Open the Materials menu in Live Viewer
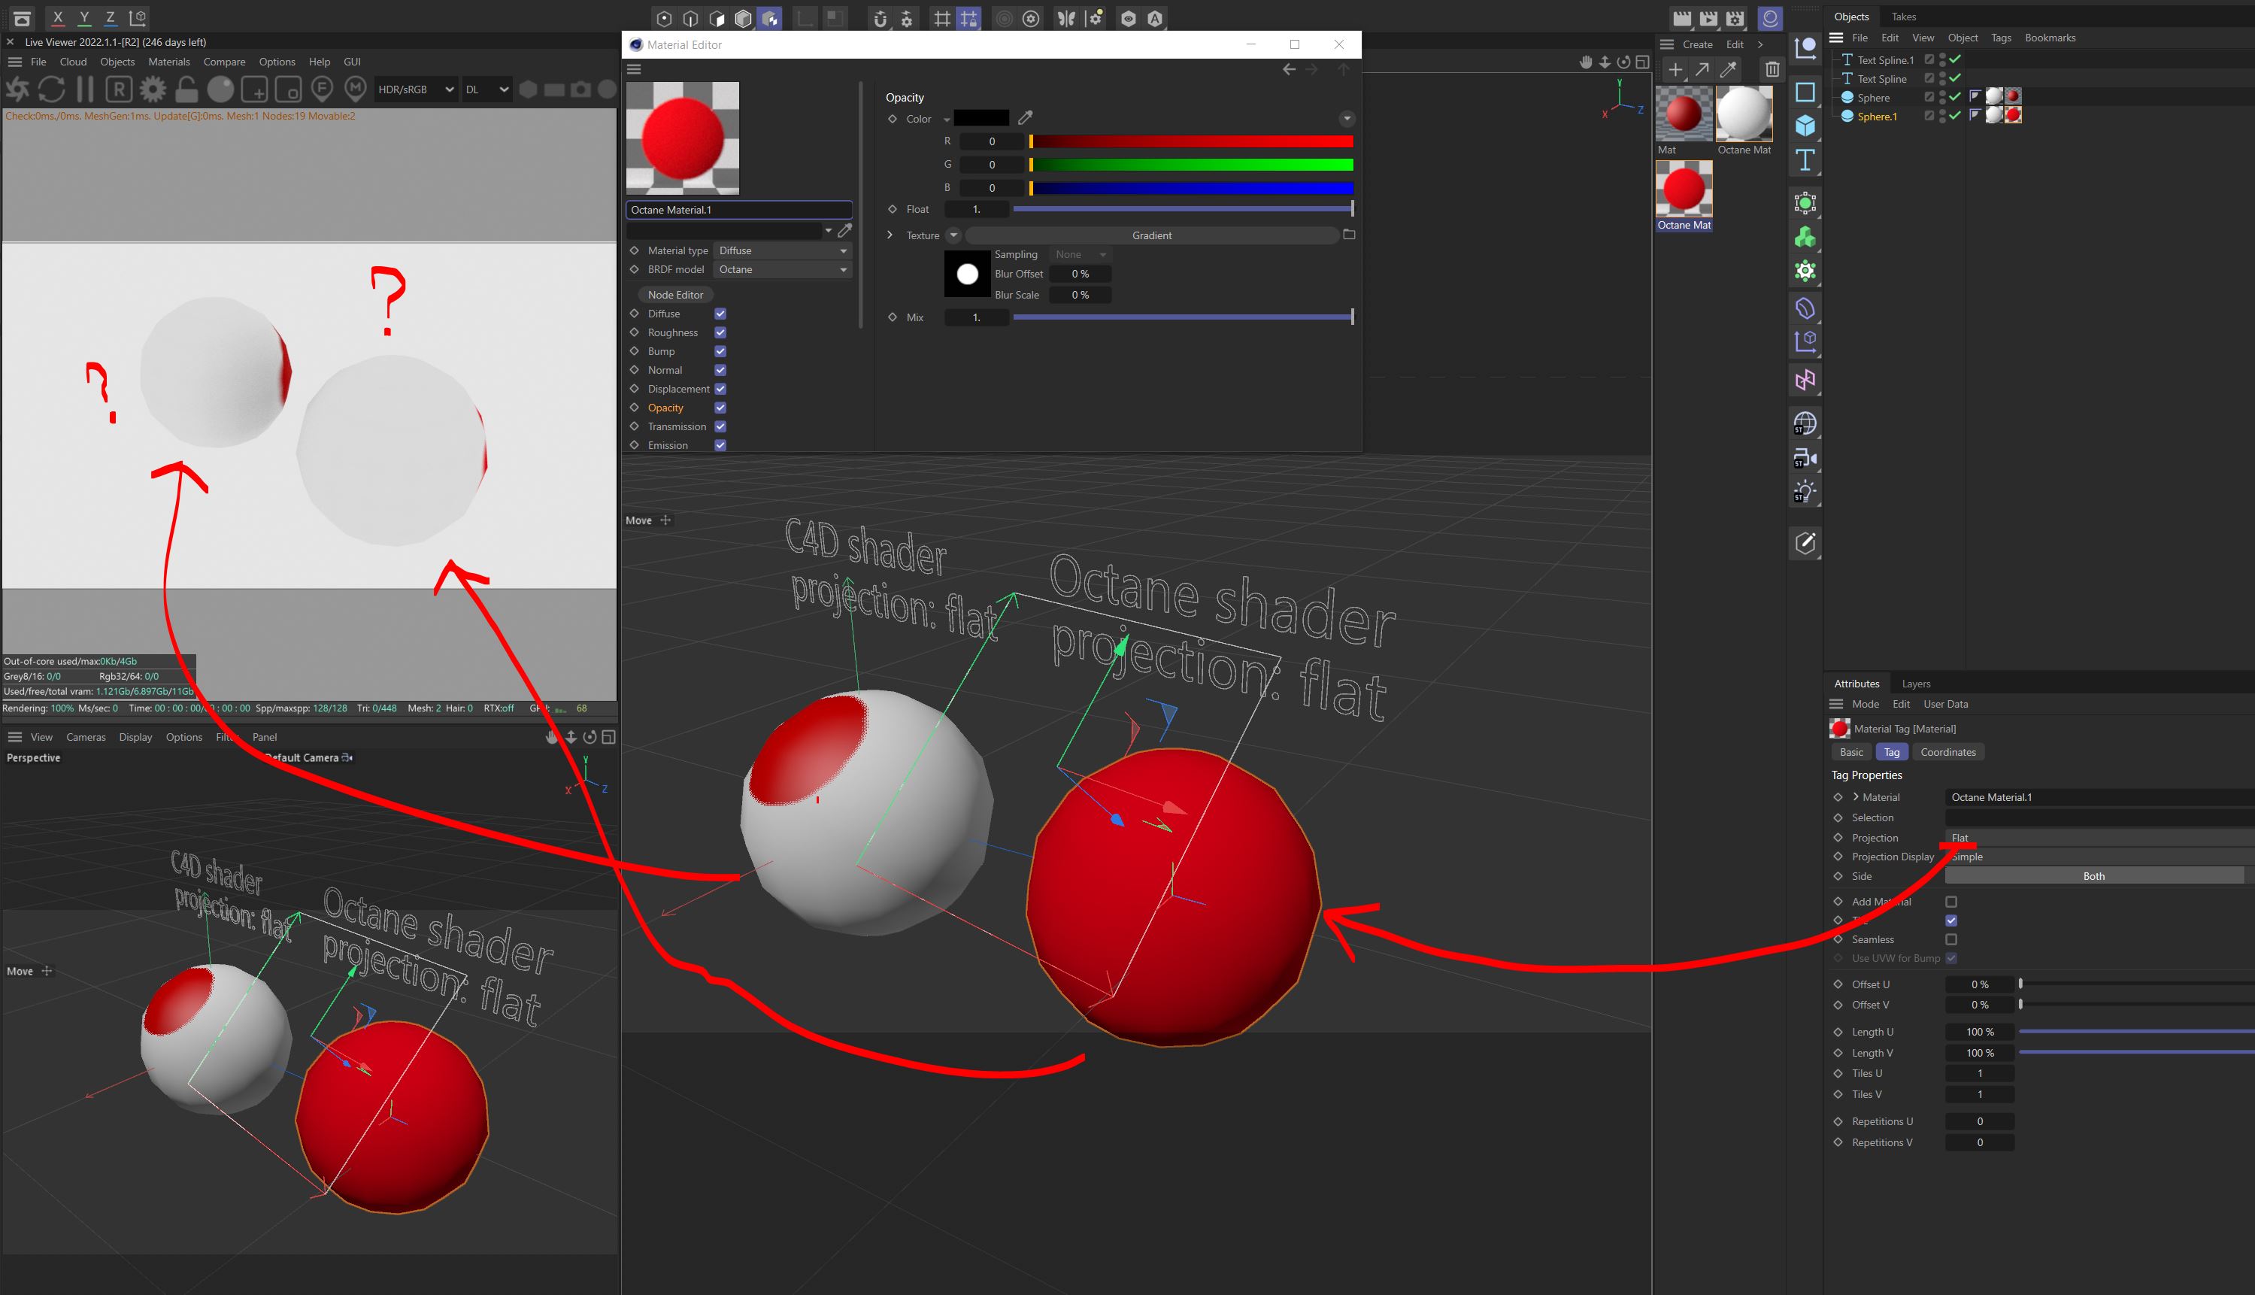The height and width of the screenshot is (1295, 2255). 169,62
